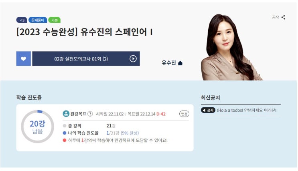Open the ¡Hola a todos! notice link
This screenshot has height=171, width=298.
coord(247,110)
